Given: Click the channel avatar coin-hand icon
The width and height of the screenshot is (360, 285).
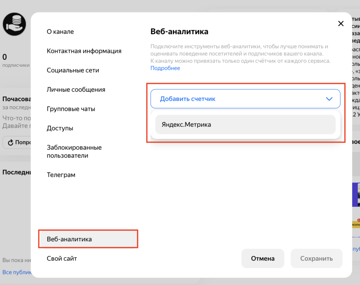Looking at the screenshot, I should pos(14,24).
